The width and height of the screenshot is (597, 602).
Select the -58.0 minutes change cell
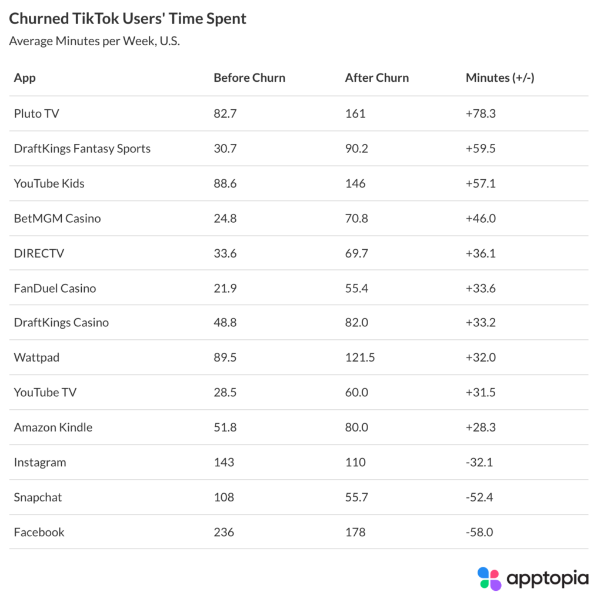click(x=479, y=532)
